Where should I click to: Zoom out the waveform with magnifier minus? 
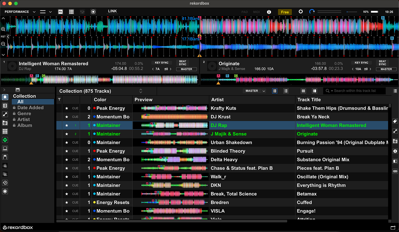[x=3, y=44]
